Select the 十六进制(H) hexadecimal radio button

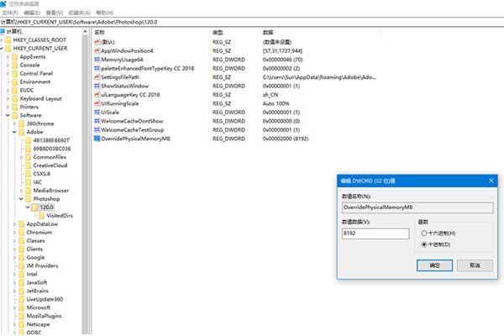[x=424, y=234]
